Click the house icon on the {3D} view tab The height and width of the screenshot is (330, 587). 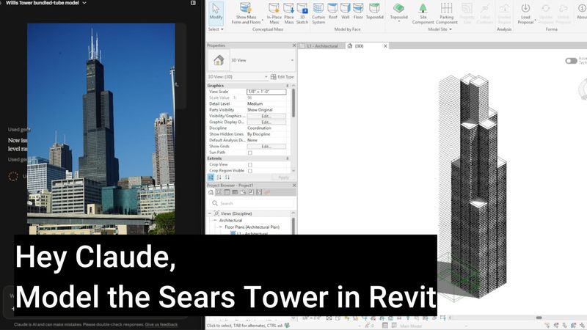pyautogui.click(x=350, y=46)
